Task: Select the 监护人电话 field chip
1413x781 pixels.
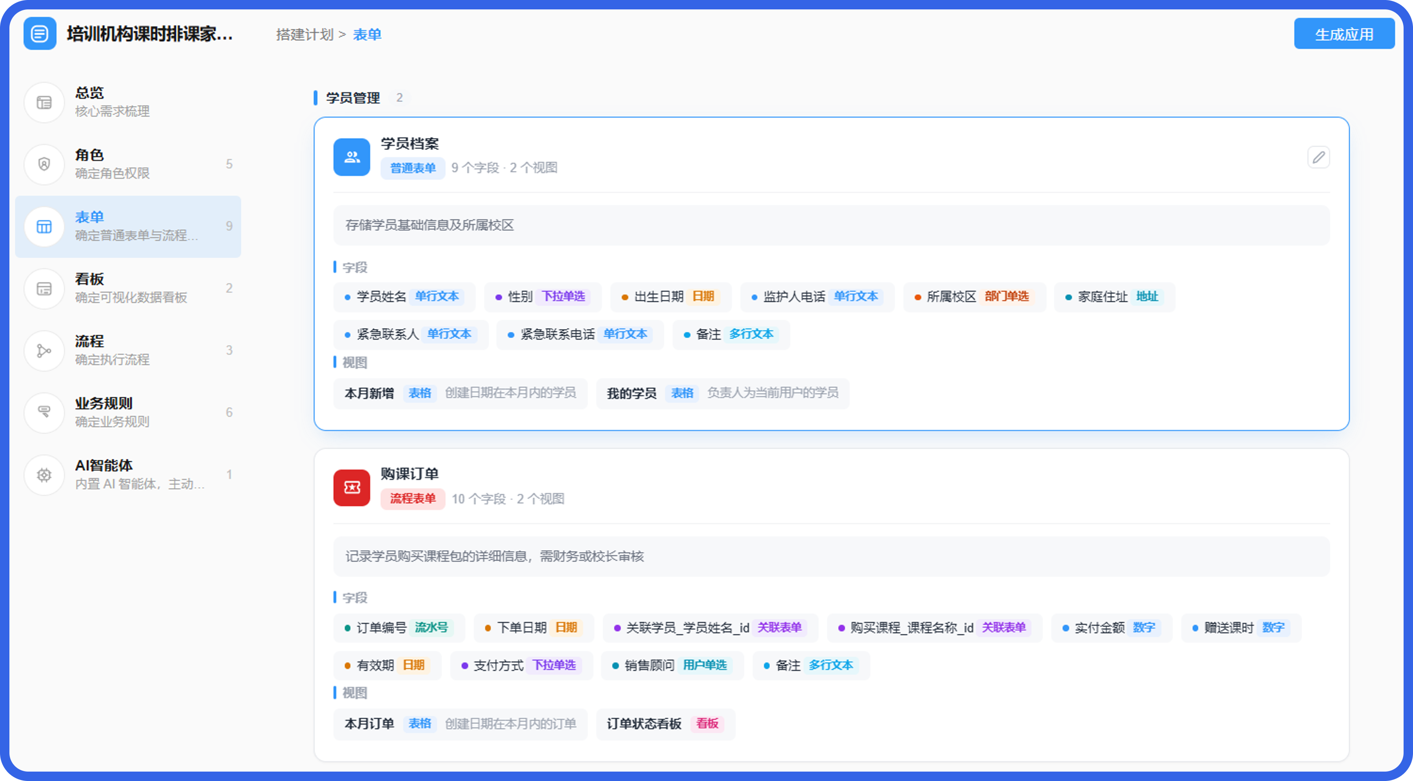Action: (x=817, y=297)
